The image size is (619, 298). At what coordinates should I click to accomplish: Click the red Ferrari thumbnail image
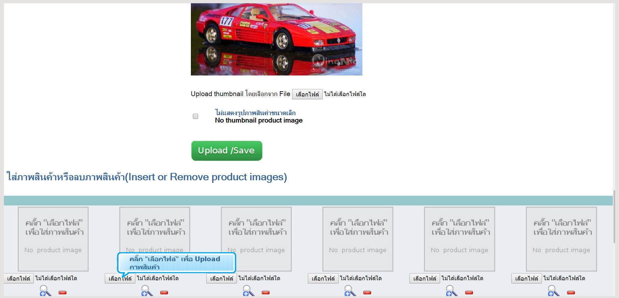[277, 39]
